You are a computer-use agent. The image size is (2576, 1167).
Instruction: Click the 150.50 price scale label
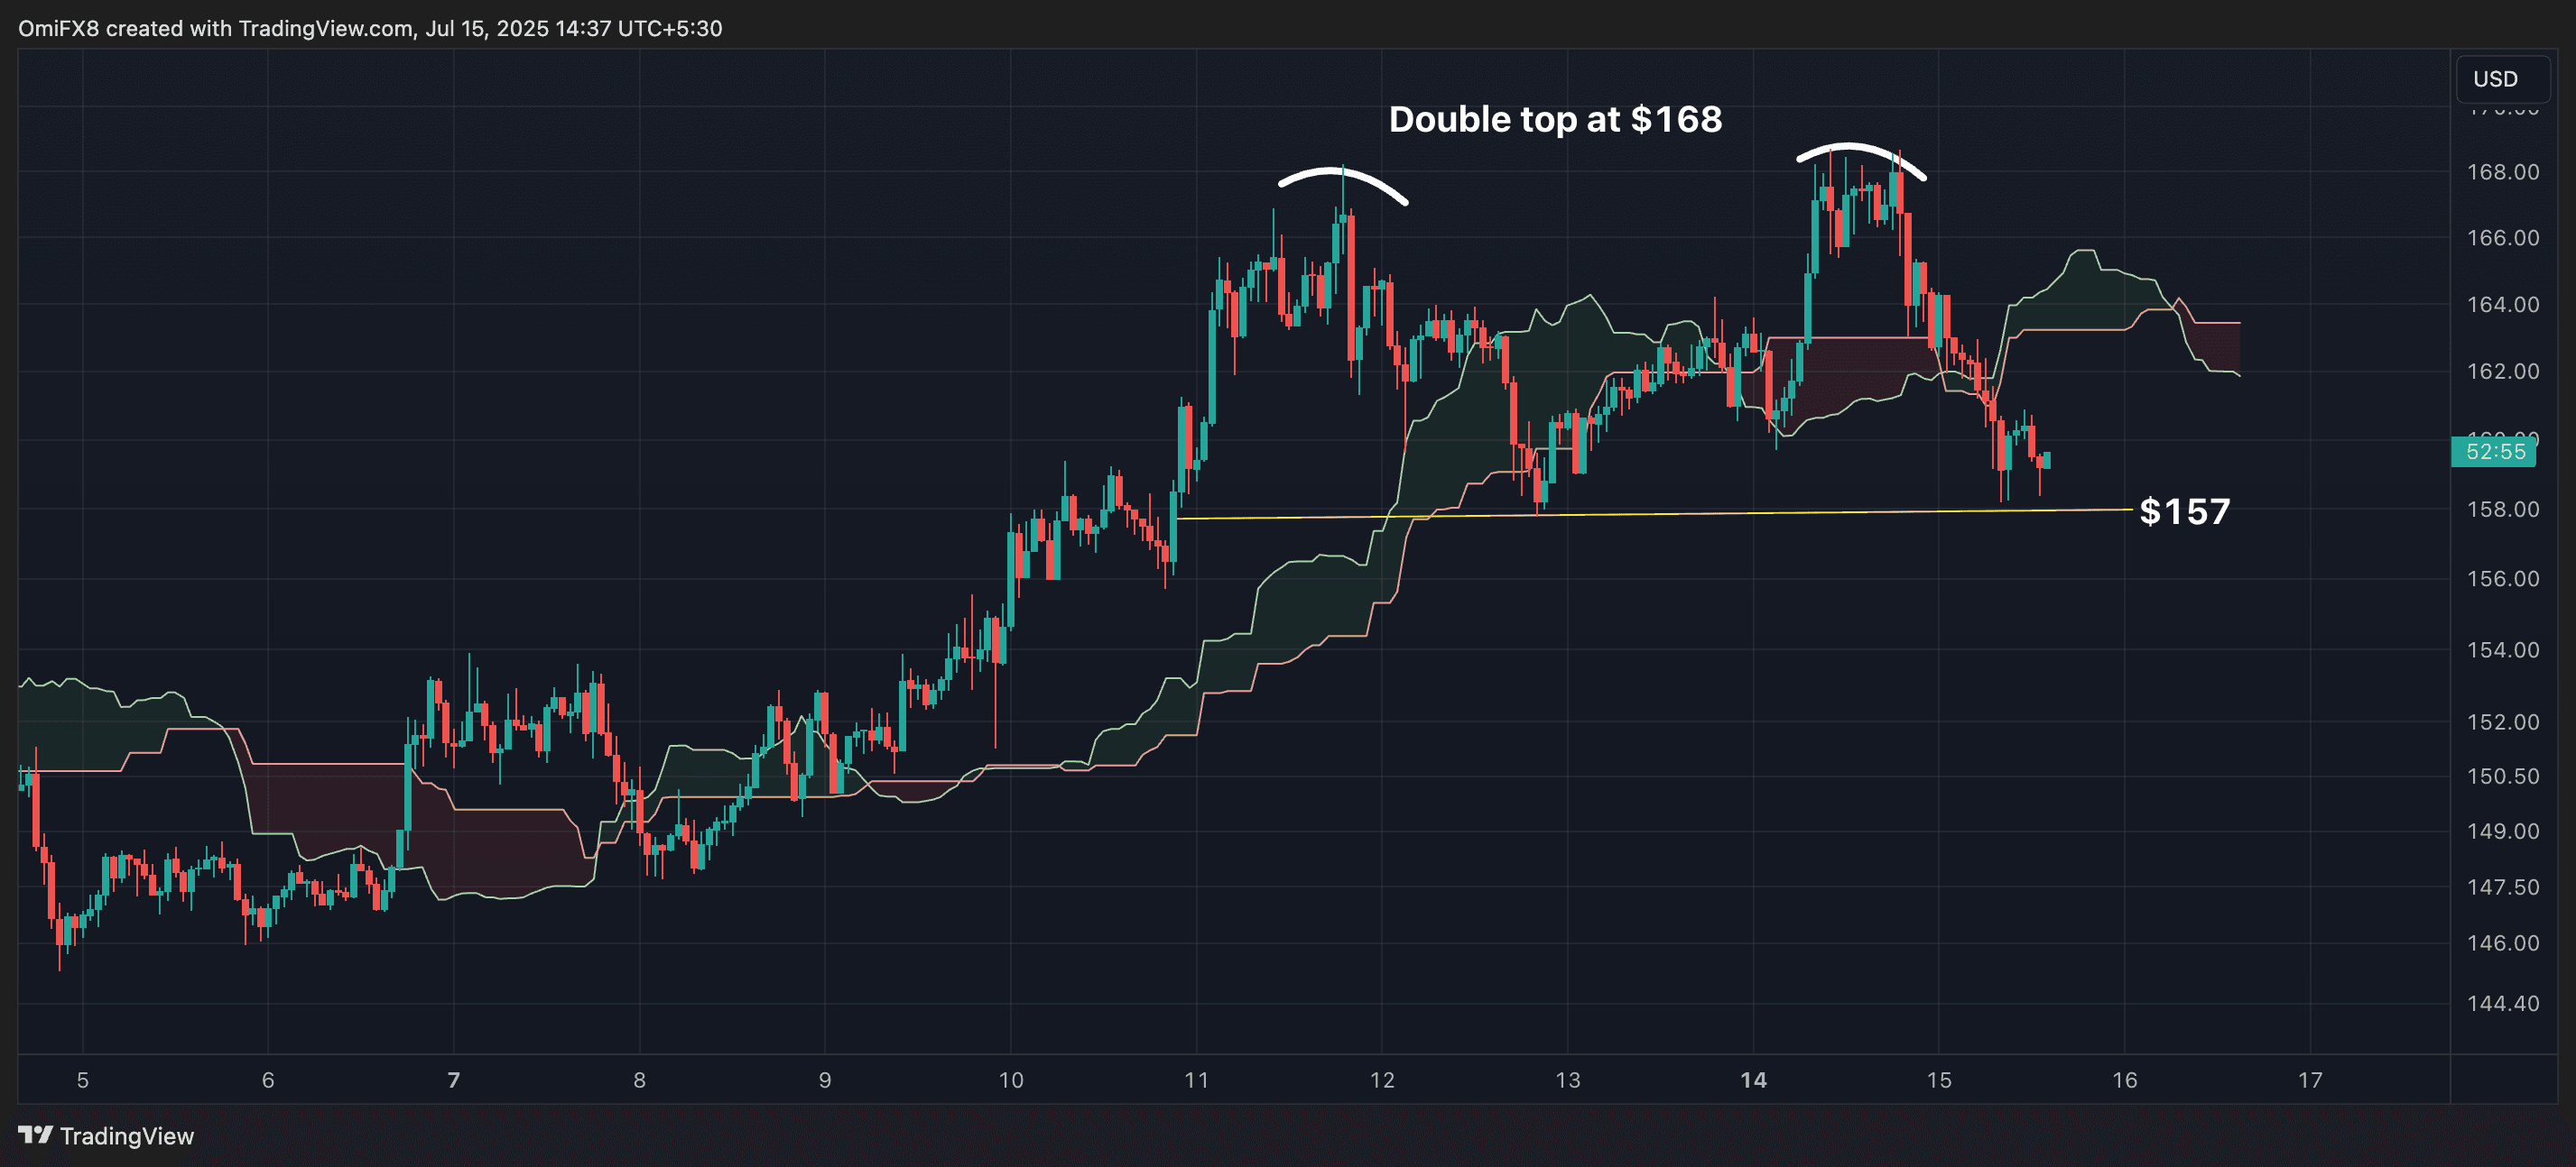(2502, 776)
